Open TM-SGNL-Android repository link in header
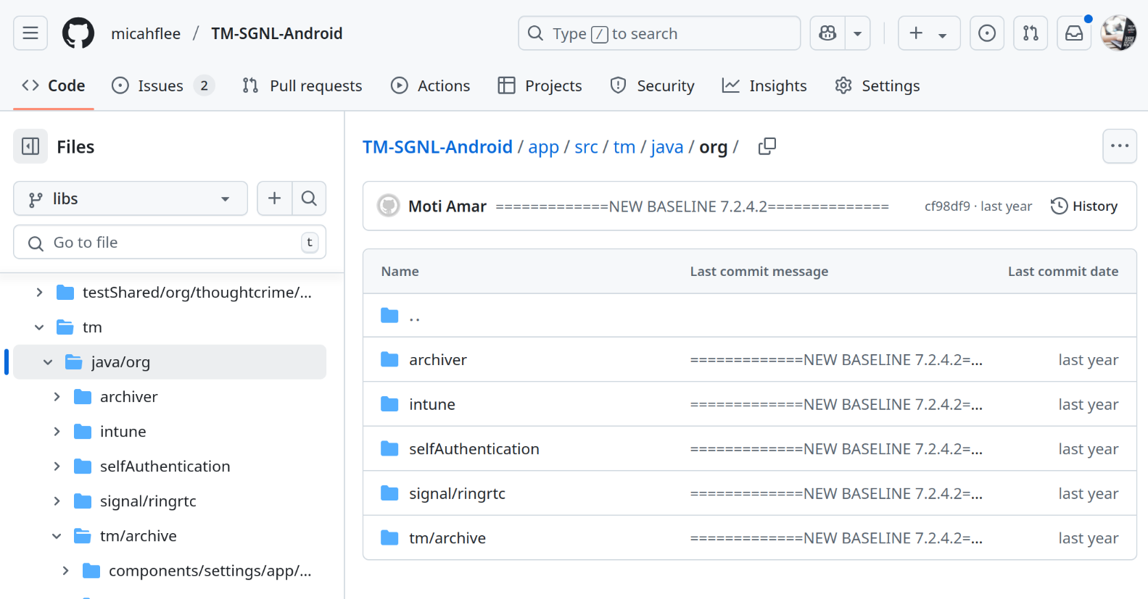 pyautogui.click(x=277, y=33)
